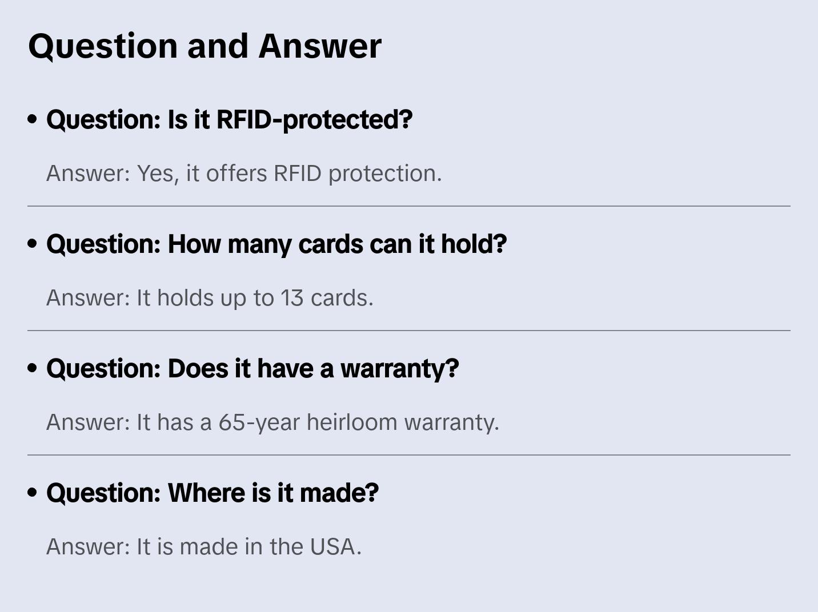Select the 'It holds up to 13 cards' answer
This screenshot has width=818, height=612.
[x=210, y=298]
